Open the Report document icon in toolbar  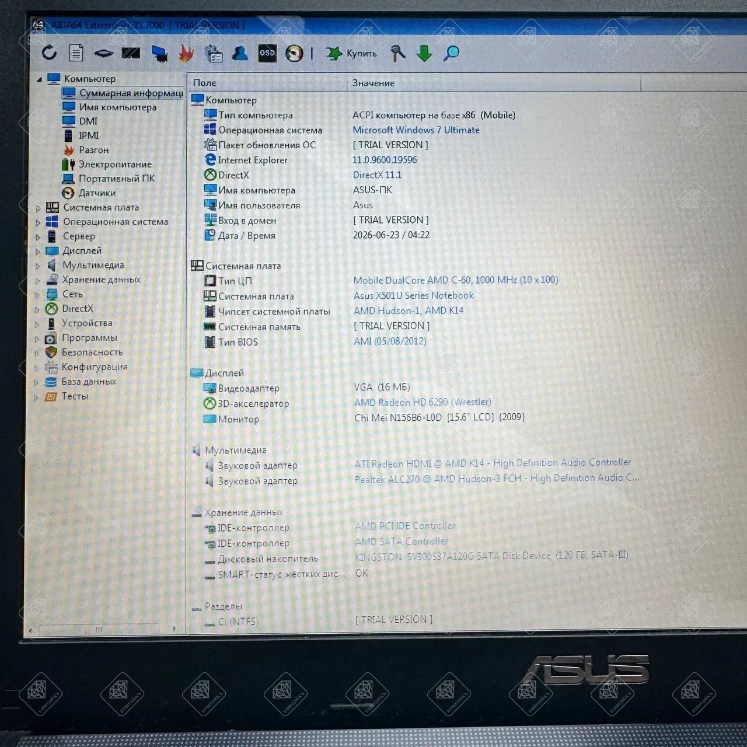click(76, 53)
